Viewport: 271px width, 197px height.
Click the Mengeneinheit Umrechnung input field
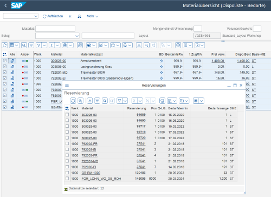[198, 29]
